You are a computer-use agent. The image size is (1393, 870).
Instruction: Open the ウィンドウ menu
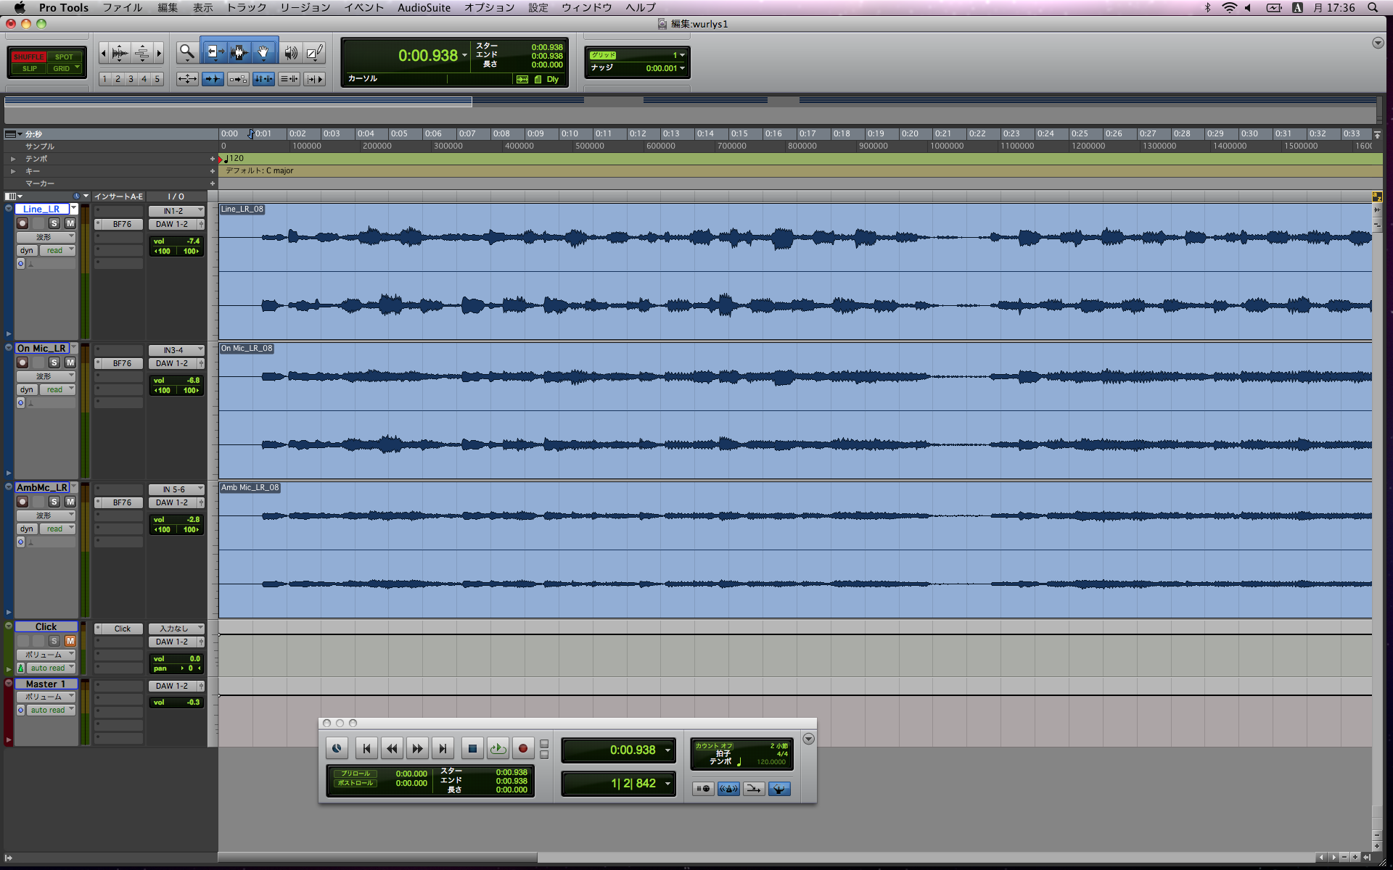click(586, 7)
